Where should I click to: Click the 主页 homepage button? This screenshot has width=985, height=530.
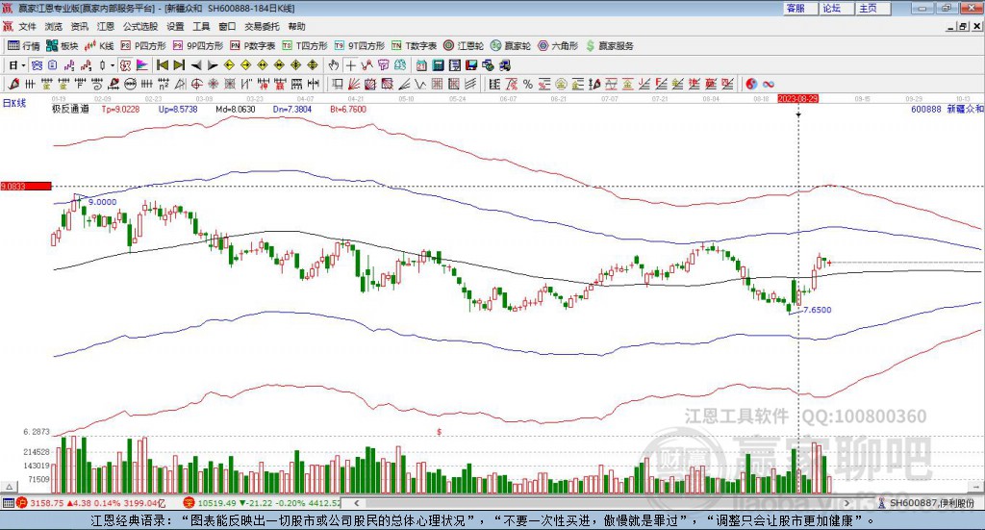(x=868, y=8)
